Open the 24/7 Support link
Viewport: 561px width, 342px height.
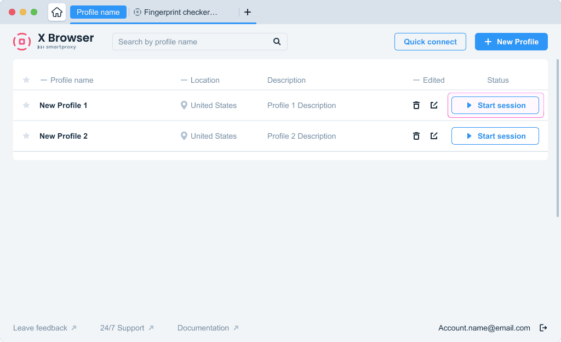[x=127, y=328]
